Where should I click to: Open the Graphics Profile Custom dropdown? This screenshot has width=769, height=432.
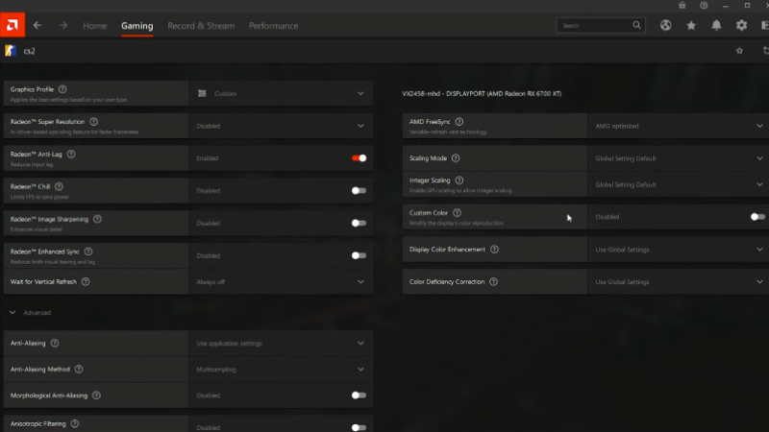click(x=281, y=93)
